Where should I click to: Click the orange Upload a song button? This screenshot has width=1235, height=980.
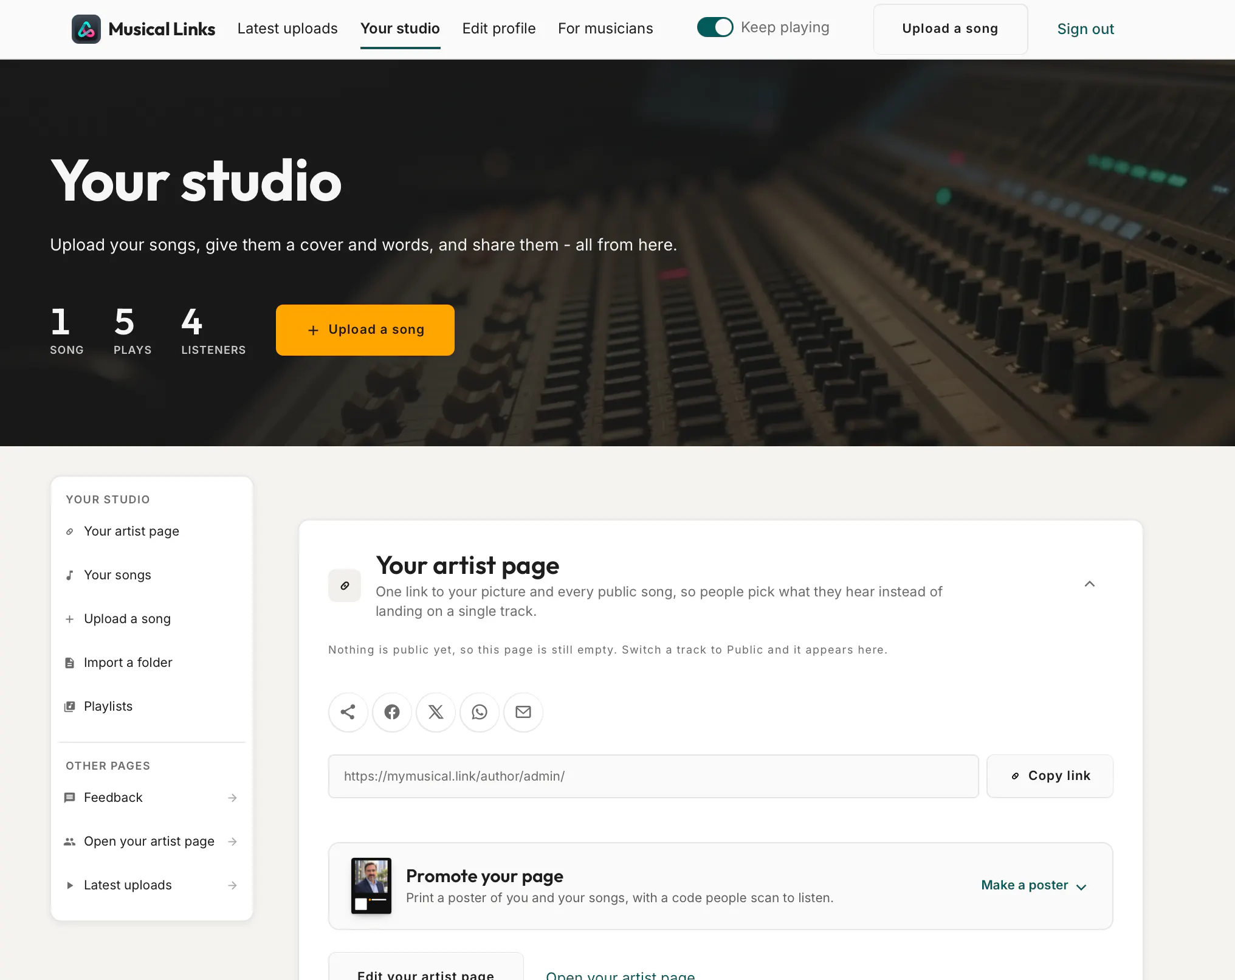coord(365,330)
